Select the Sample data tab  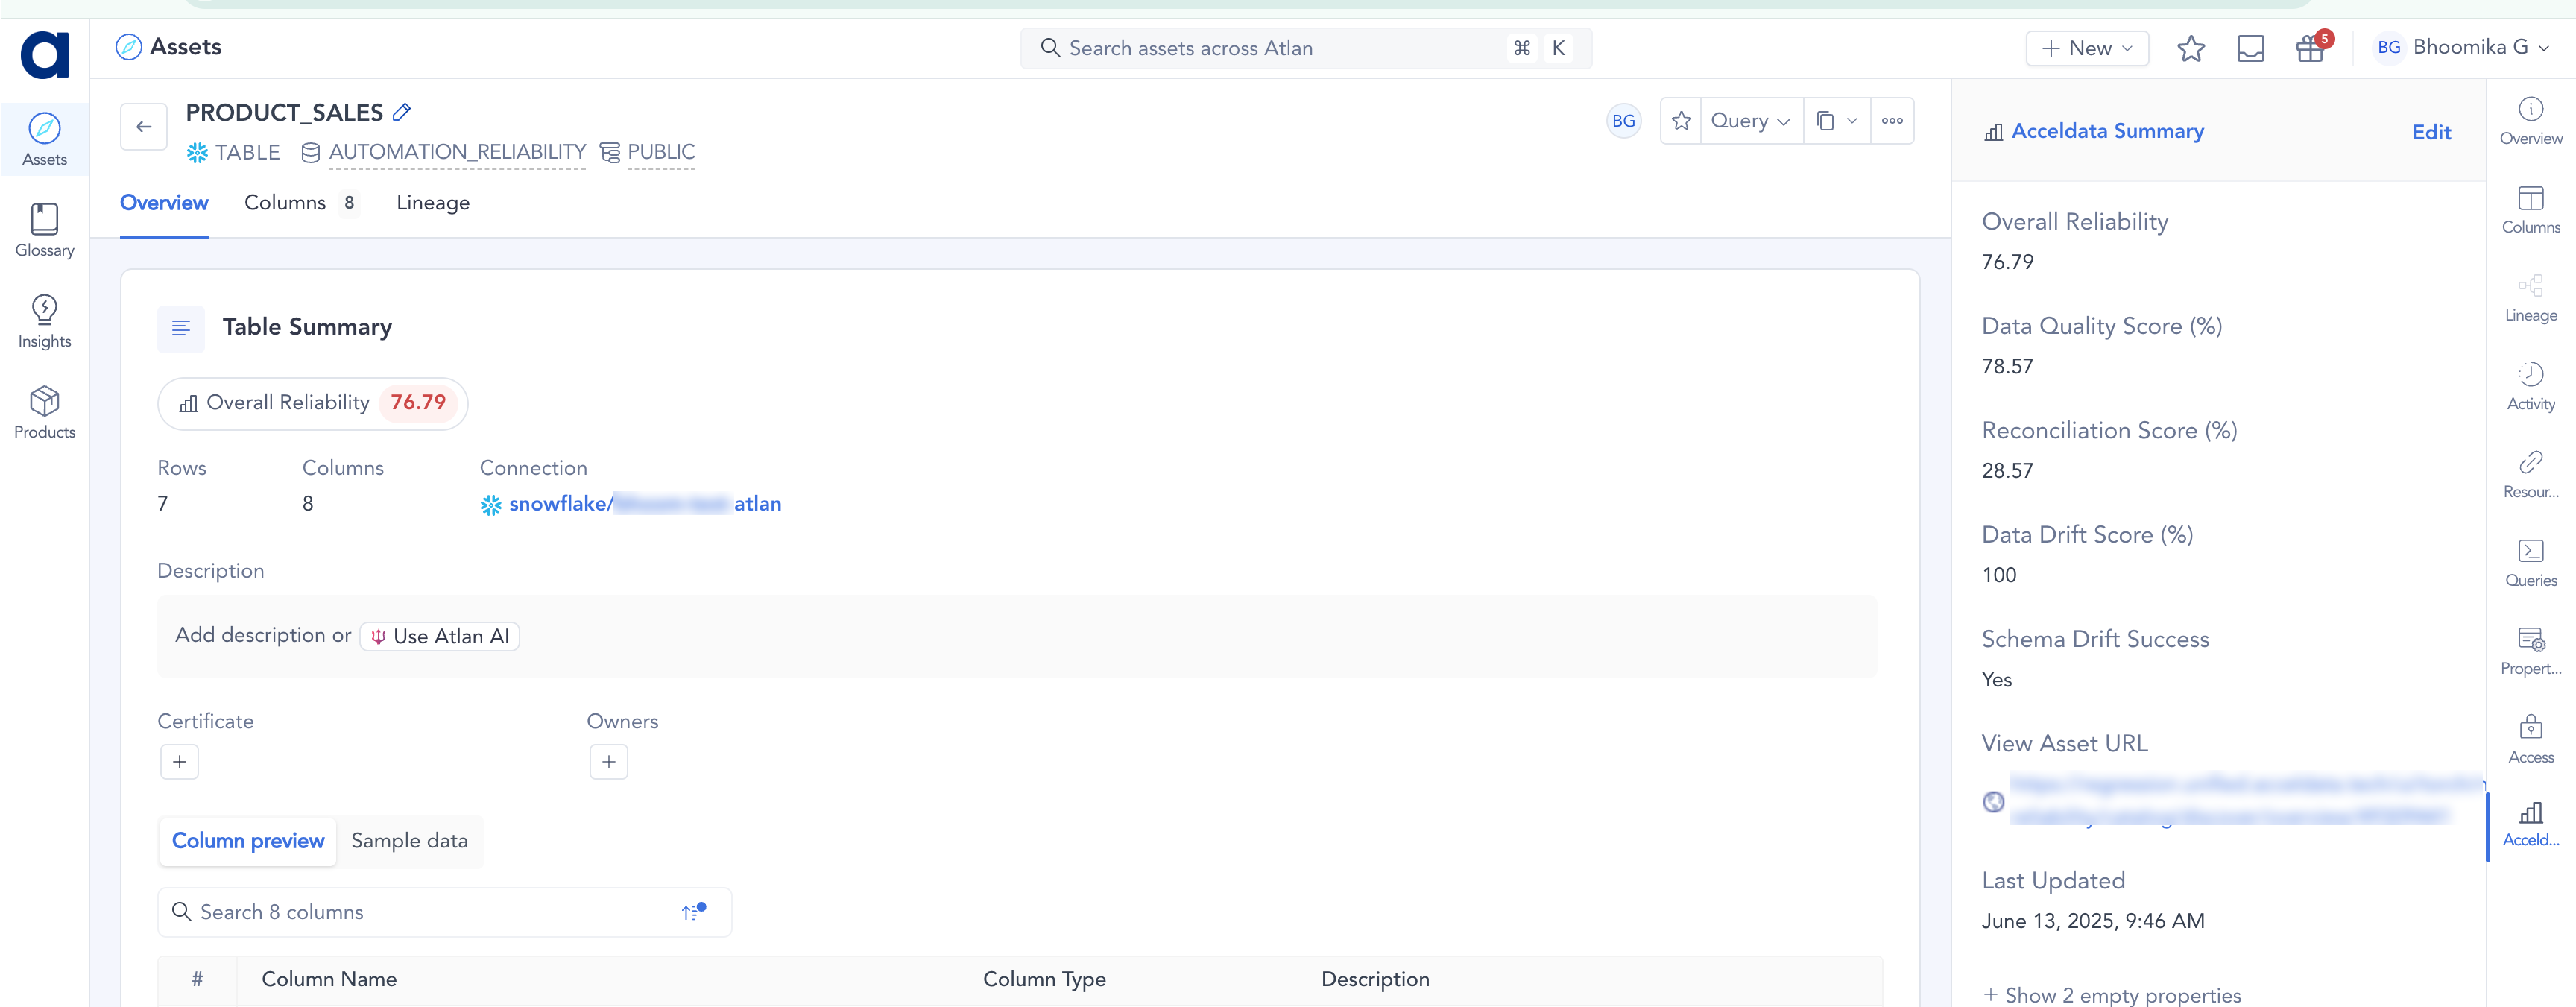point(409,840)
